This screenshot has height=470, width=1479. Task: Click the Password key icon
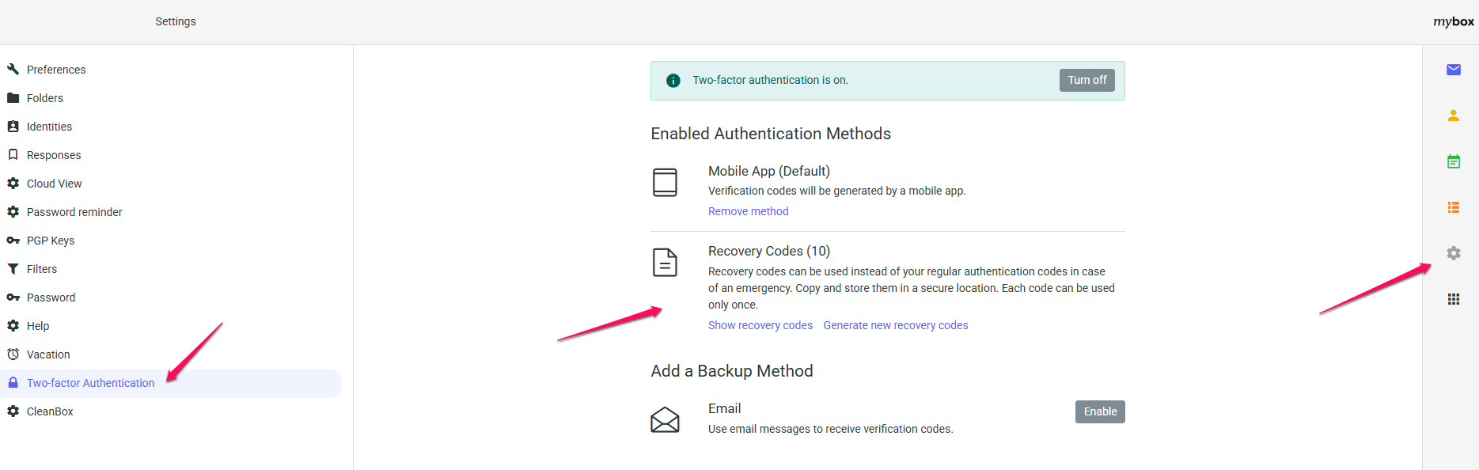coord(13,298)
